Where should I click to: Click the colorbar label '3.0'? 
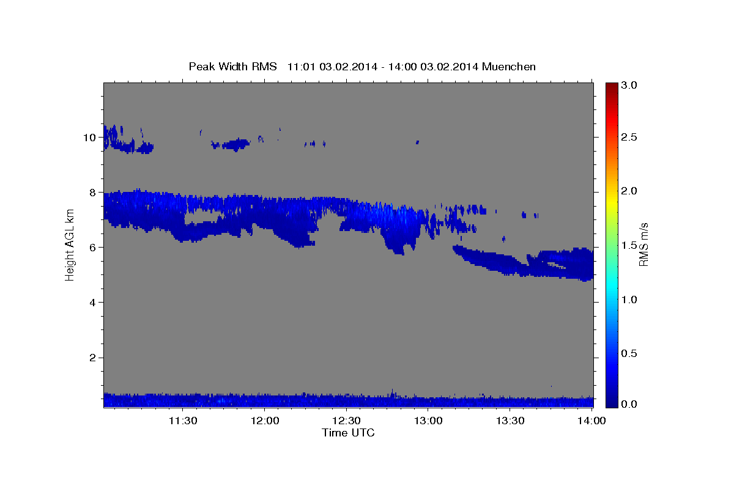(x=629, y=86)
